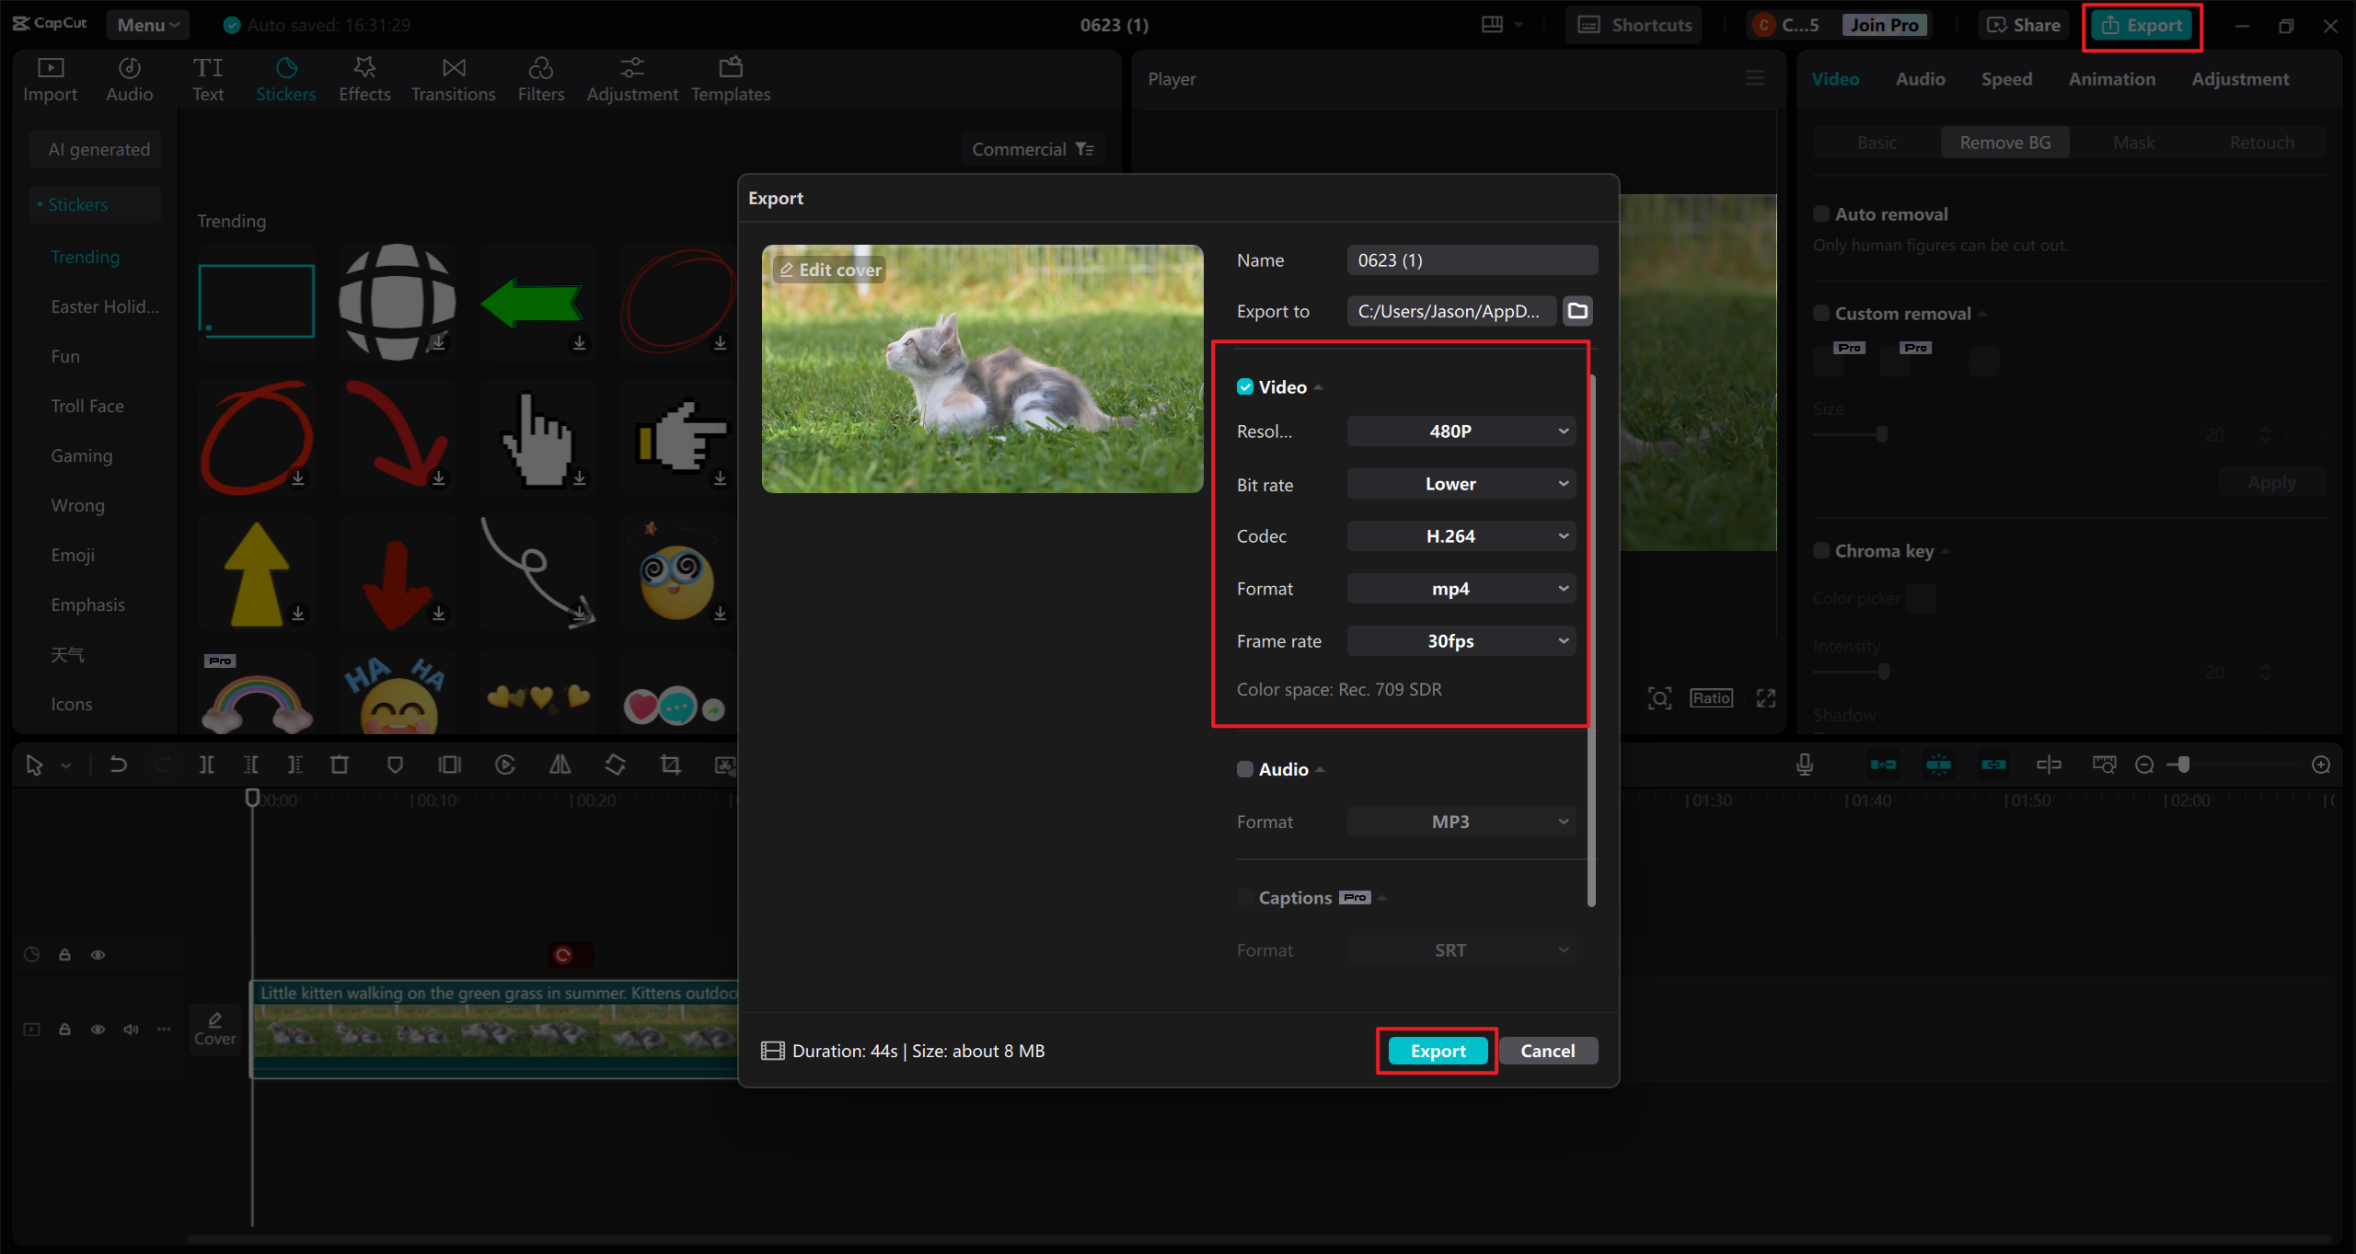Uncheck the Video export checkbox
Image resolution: width=2356 pixels, height=1254 pixels.
[x=1245, y=387]
